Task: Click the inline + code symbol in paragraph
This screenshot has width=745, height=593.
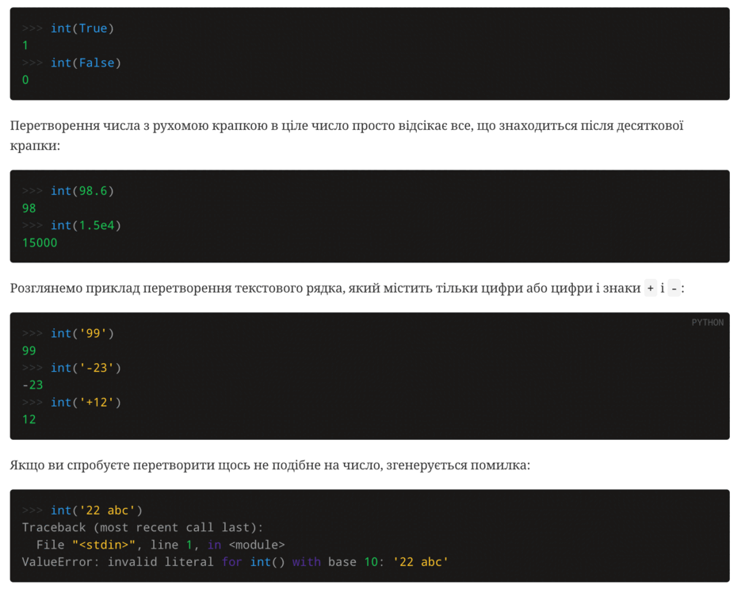Action: [651, 289]
